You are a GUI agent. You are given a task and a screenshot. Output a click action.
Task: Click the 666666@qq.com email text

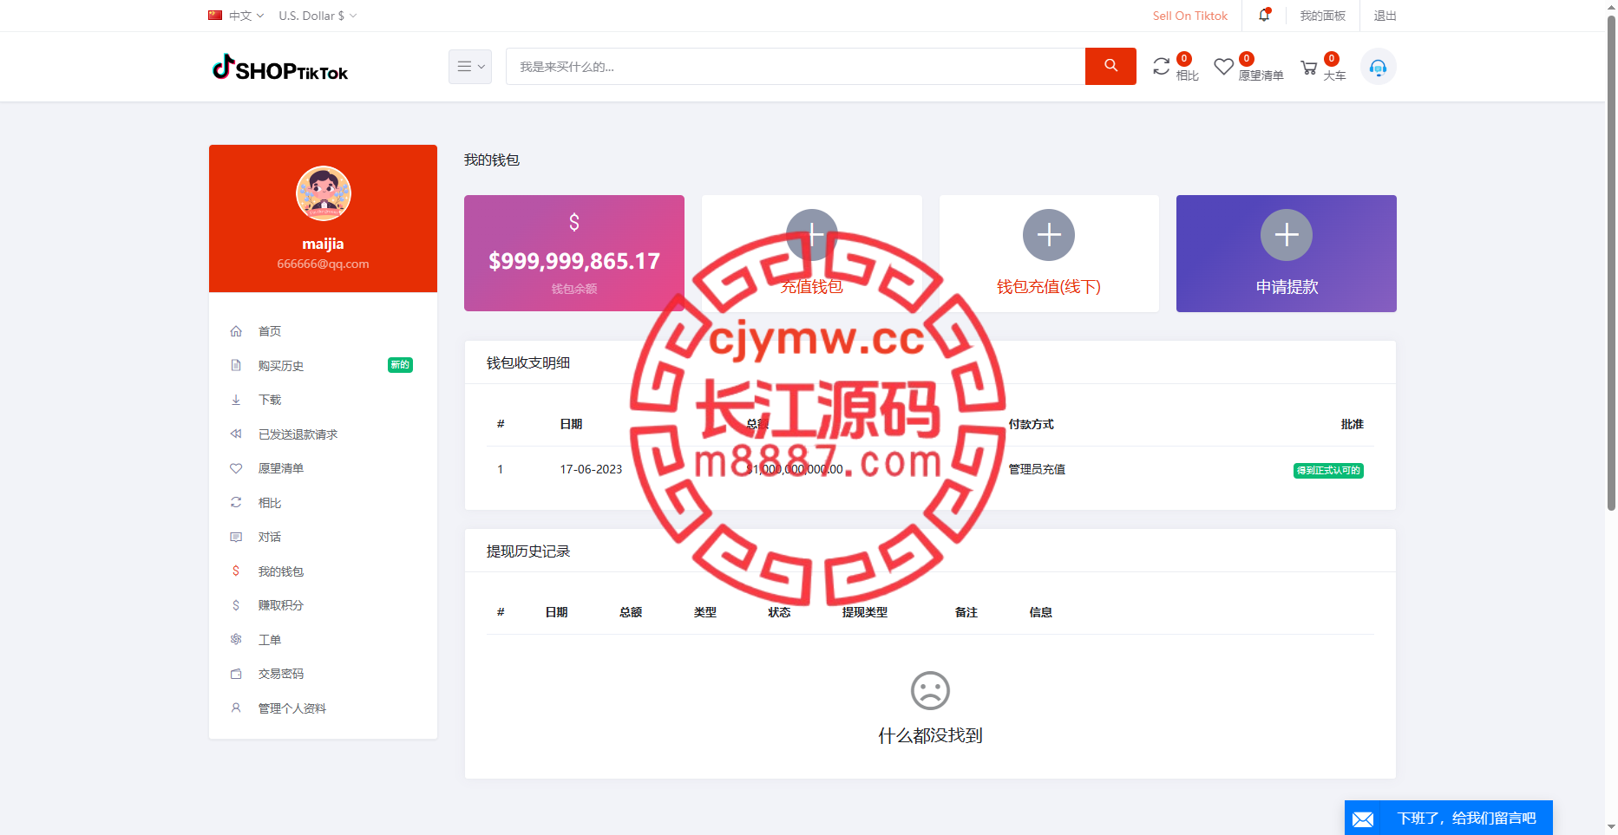click(x=323, y=264)
